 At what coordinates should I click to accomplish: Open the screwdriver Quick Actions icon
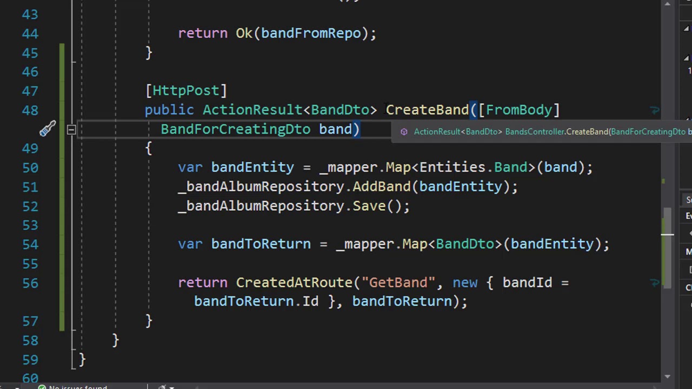pyautogui.click(x=47, y=129)
